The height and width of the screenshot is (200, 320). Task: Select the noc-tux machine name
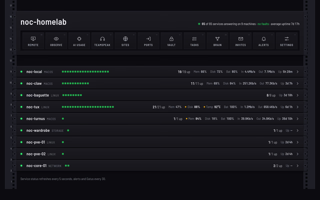point(33,107)
